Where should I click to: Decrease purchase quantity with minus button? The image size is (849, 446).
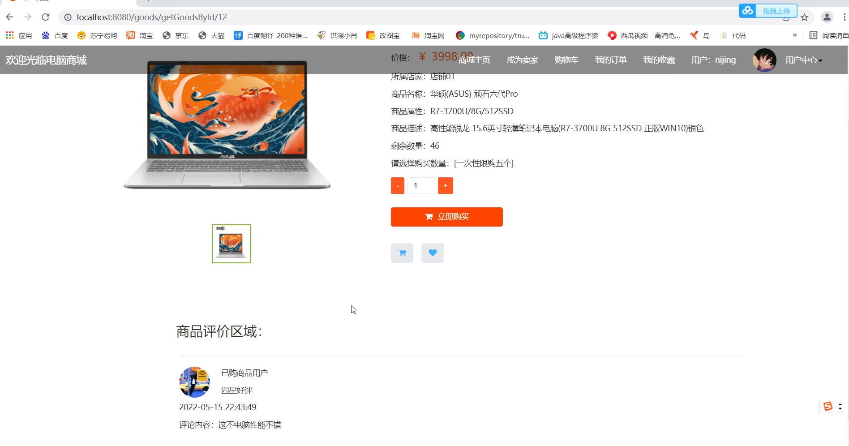click(x=398, y=186)
